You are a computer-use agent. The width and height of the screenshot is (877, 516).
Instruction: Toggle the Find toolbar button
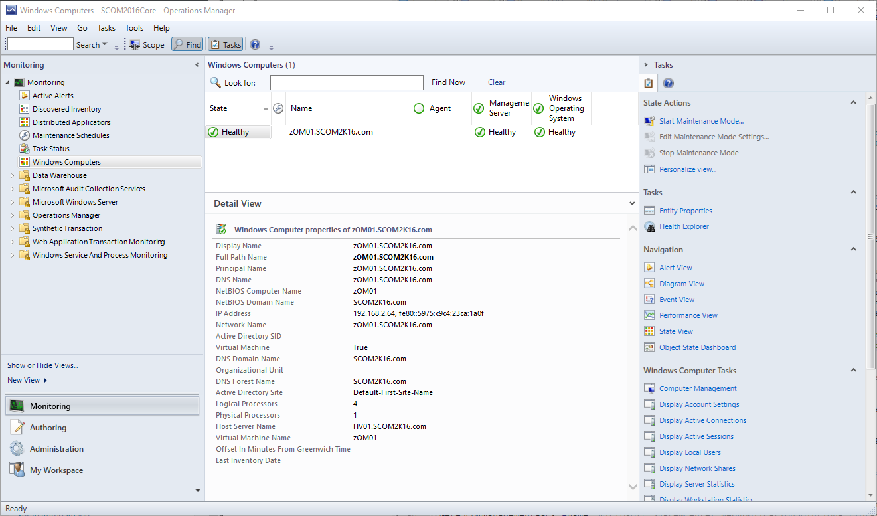(x=187, y=44)
